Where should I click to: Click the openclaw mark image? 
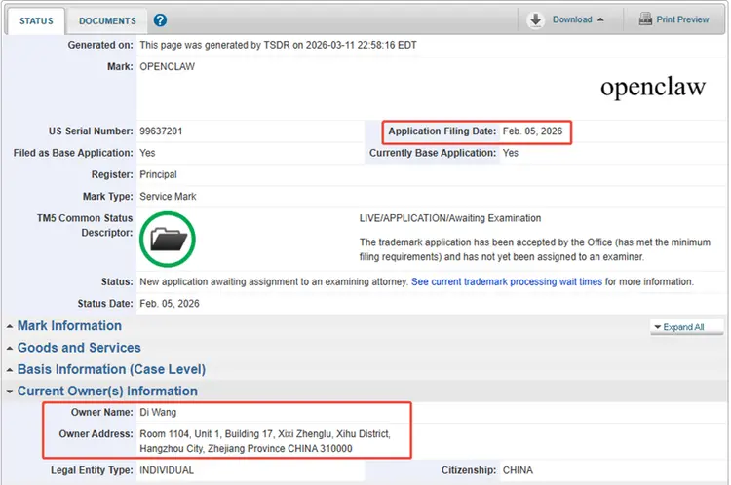point(652,88)
